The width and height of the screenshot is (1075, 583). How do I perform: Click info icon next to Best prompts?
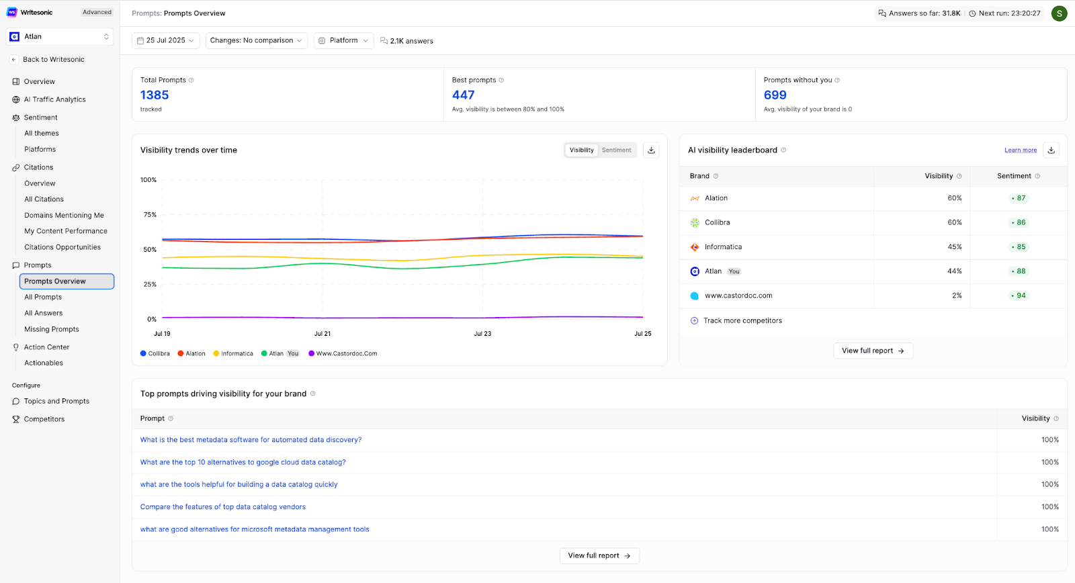pyautogui.click(x=501, y=80)
